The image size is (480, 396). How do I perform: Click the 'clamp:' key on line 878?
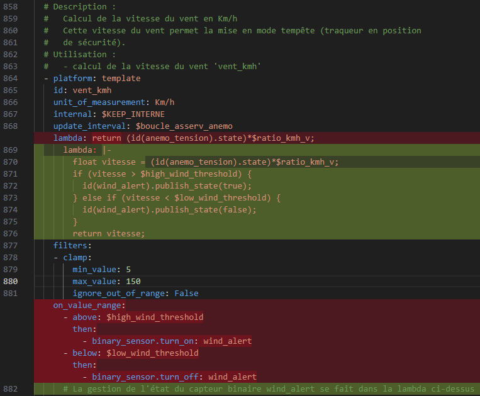click(x=77, y=258)
